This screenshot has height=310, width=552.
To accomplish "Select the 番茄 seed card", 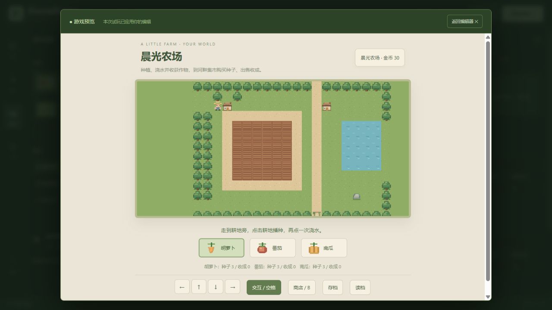I will pyautogui.click(x=273, y=248).
